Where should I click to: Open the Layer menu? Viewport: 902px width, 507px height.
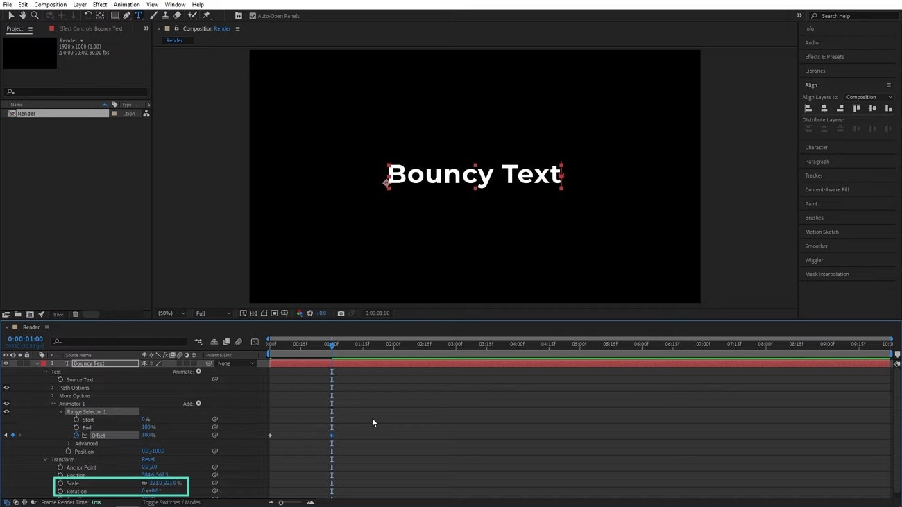click(80, 5)
